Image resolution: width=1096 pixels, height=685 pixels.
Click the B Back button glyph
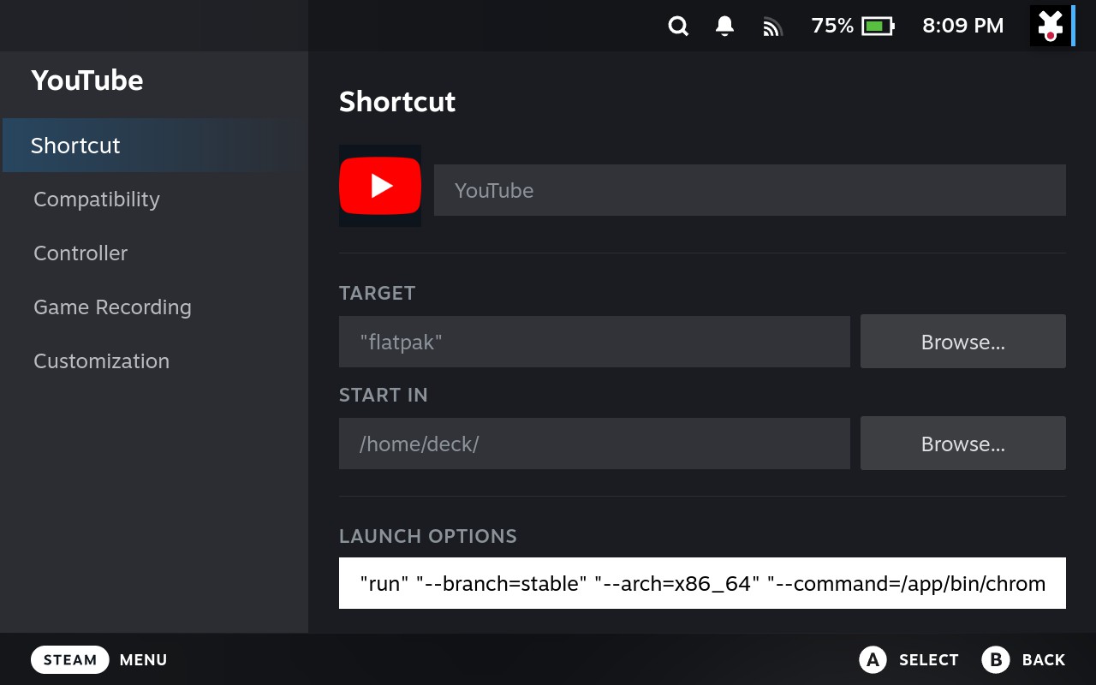coord(996,659)
